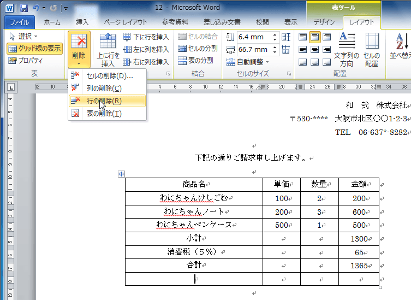
Task: Open the デザイン table tools tab
Action: pyautogui.click(x=324, y=22)
